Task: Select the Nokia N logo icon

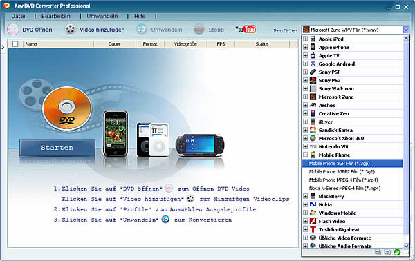Action: 313,204
